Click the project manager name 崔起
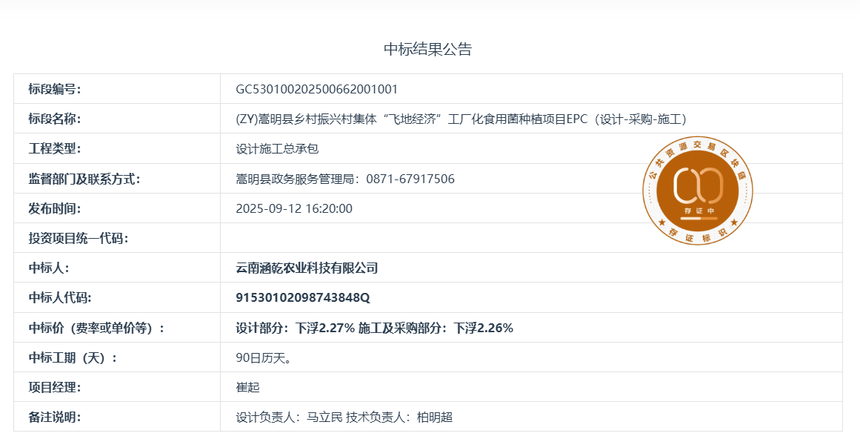The image size is (860, 439). tap(247, 387)
